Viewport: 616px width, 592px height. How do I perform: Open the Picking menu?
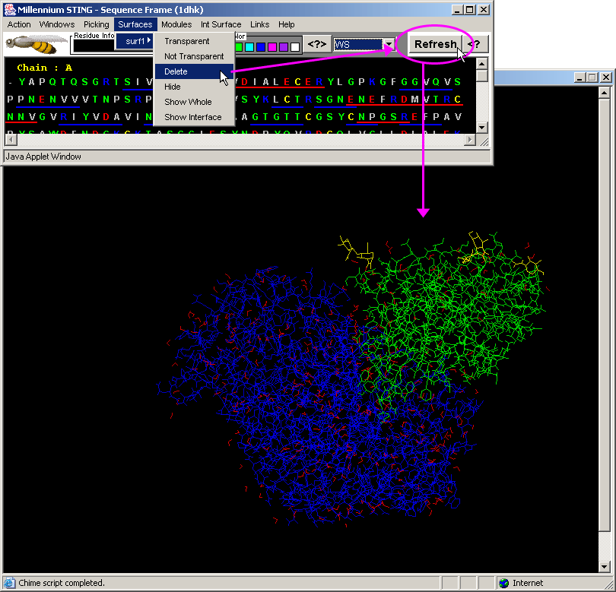point(97,24)
